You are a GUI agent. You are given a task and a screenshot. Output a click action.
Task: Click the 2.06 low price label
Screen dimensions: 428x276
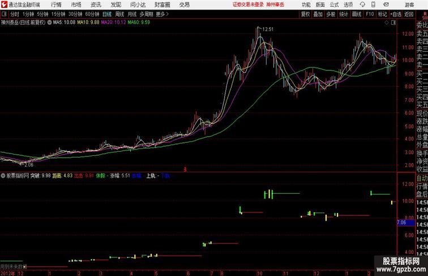[29, 165]
